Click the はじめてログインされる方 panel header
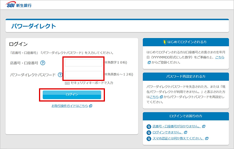Image resolution: width=234 pixels, height=149 pixels. click(186, 42)
